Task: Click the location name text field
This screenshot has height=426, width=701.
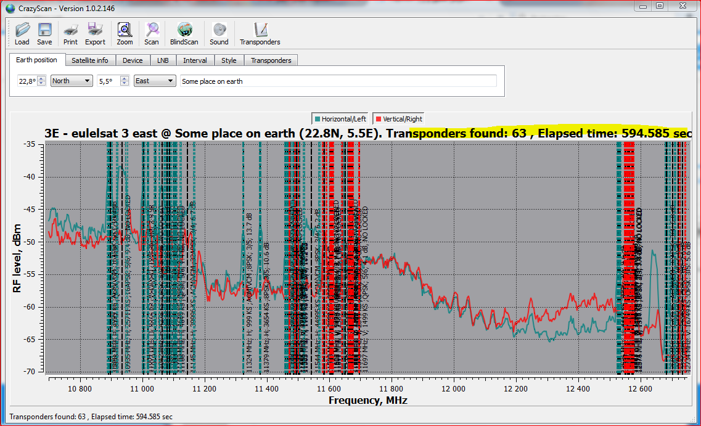Action: [x=338, y=81]
